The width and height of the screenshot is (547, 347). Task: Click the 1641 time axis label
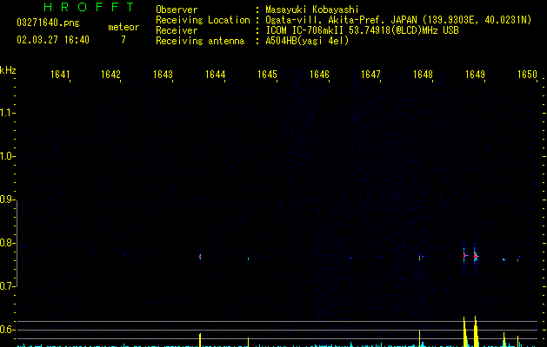coord(60,75)
